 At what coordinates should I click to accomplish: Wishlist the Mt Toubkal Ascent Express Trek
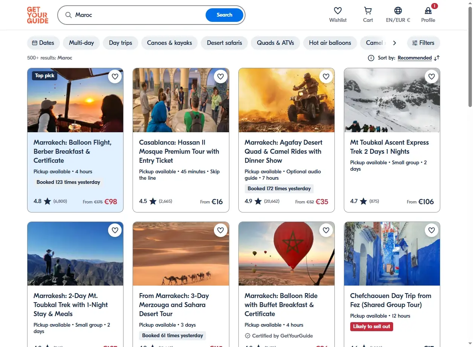tap(432, 76)
